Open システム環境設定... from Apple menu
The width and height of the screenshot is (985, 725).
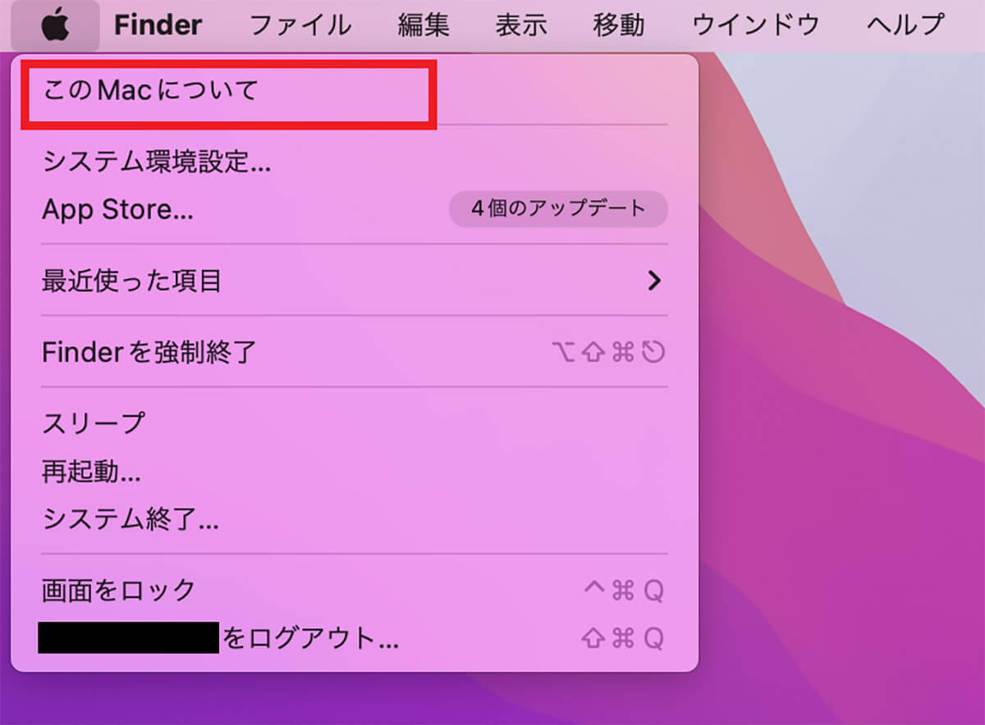coord(355,162)
